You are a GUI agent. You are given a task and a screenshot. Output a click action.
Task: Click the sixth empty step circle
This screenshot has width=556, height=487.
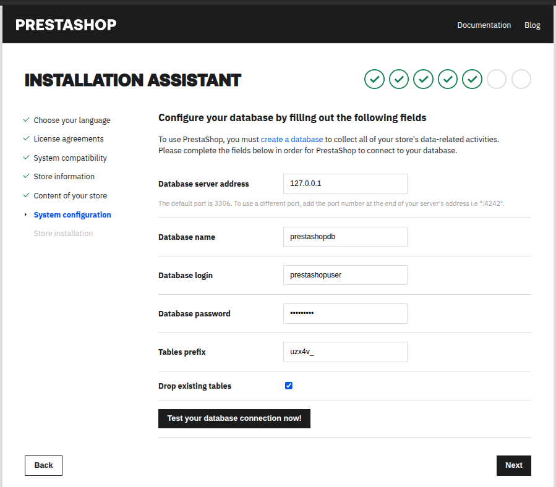point(497,79)
